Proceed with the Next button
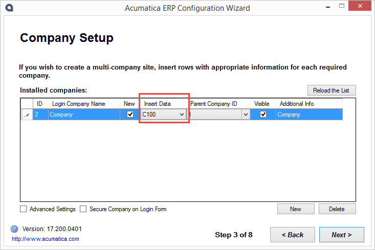This screenshot has height=250, width=375. point(342,235)
